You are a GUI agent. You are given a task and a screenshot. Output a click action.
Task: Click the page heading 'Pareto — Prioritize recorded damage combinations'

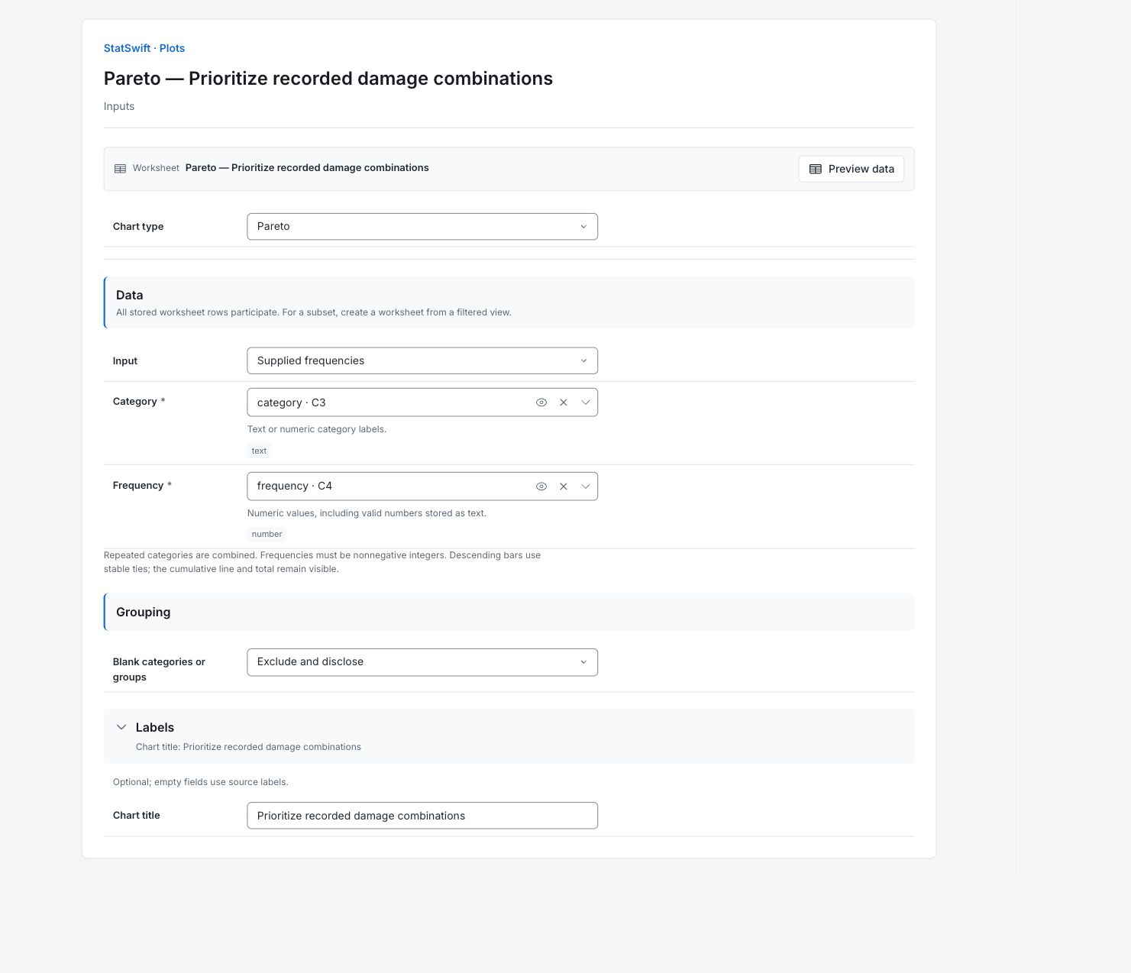click(328, 79)
